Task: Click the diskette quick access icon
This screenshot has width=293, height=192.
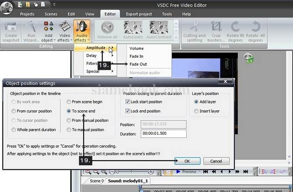Action: point(36,5)
